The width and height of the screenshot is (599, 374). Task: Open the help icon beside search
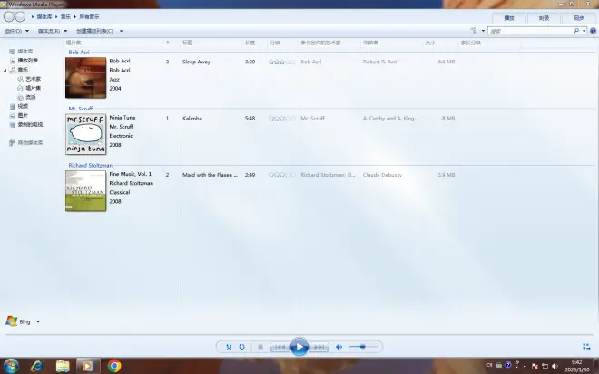coord(591,31)
